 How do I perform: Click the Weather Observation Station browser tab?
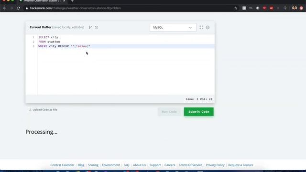tap(42, 1)
